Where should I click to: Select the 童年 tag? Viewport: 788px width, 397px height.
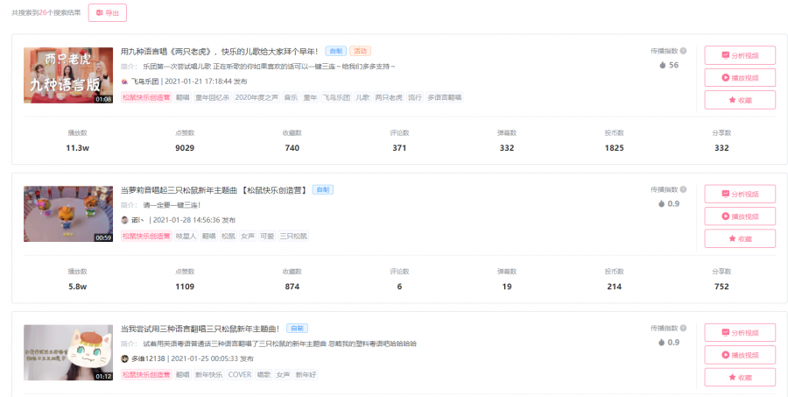pos(310,97)
